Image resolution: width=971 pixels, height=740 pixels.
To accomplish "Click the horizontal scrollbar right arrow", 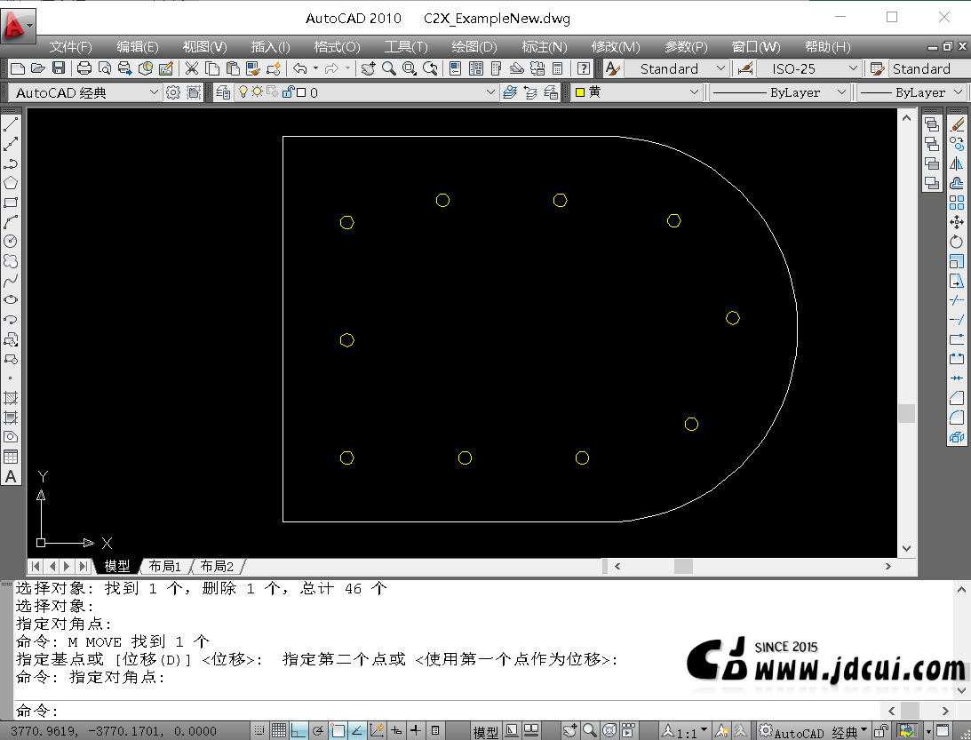I will (888, 566).
